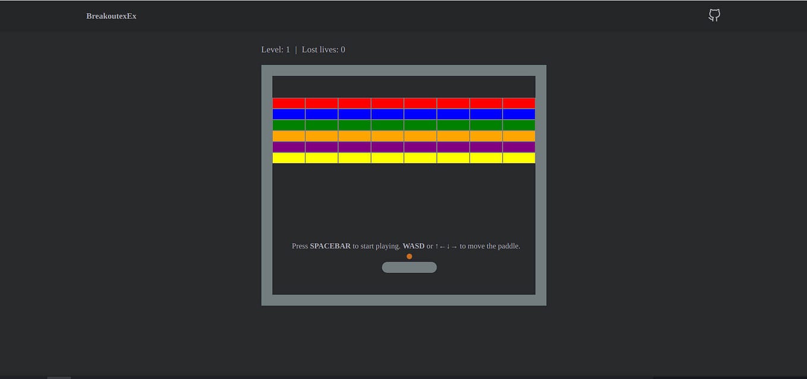Screen dimensions: 807x379
Task: Click the Lost lives: 0 counter
Action: tap(323, 49)
